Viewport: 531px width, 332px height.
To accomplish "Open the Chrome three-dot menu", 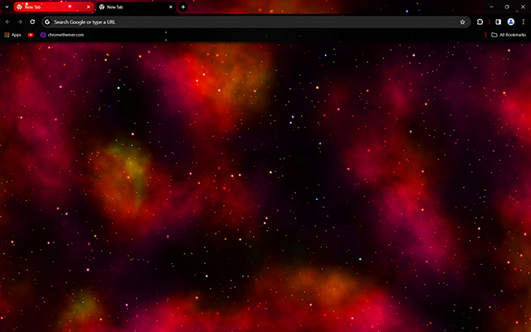I will 524,22.
